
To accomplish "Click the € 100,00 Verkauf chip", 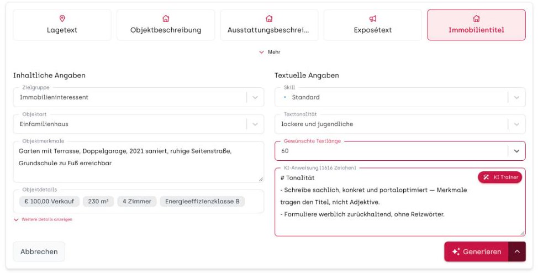I will (x=49, y=201).
